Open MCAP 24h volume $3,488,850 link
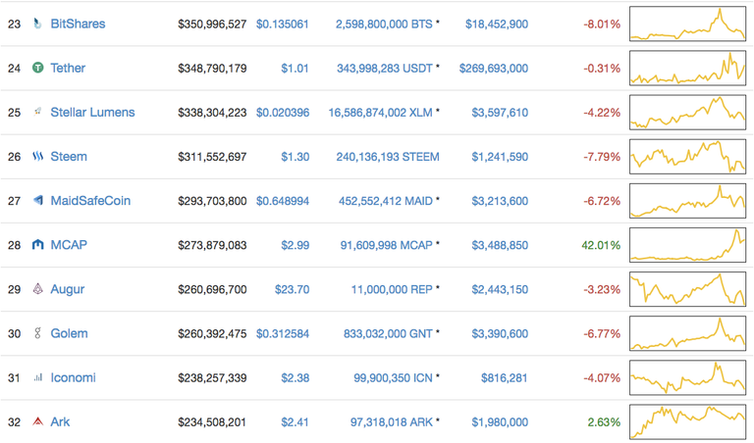The height and width of the screenshot is (443, 754). [499, 245]
